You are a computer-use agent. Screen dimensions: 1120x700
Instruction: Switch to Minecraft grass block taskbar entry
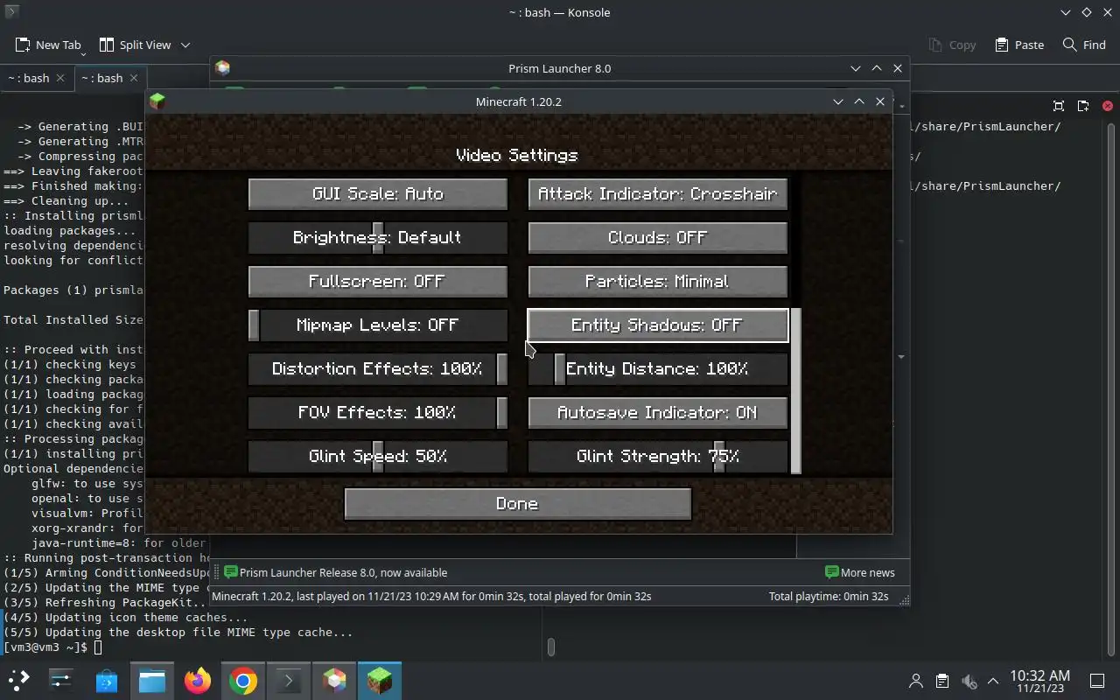[x=379, y=680]
